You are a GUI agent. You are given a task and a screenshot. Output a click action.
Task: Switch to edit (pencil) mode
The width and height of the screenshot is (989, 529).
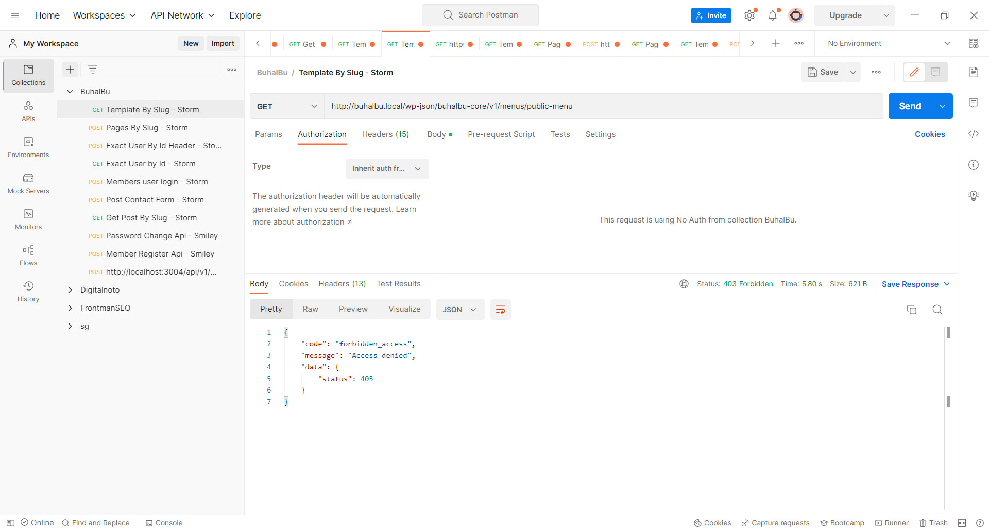(914, 72)
